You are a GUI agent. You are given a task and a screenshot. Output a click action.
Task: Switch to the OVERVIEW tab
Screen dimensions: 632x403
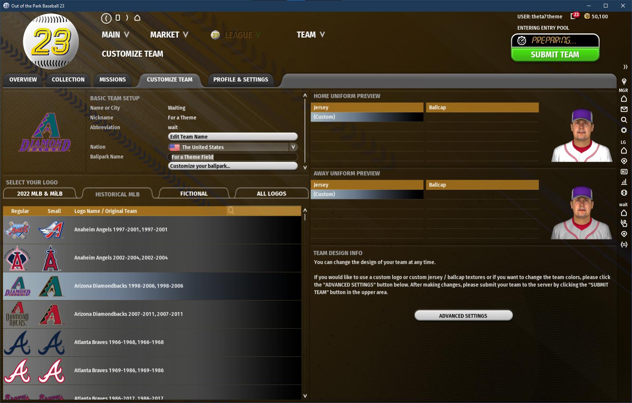[x=23, y=80]
